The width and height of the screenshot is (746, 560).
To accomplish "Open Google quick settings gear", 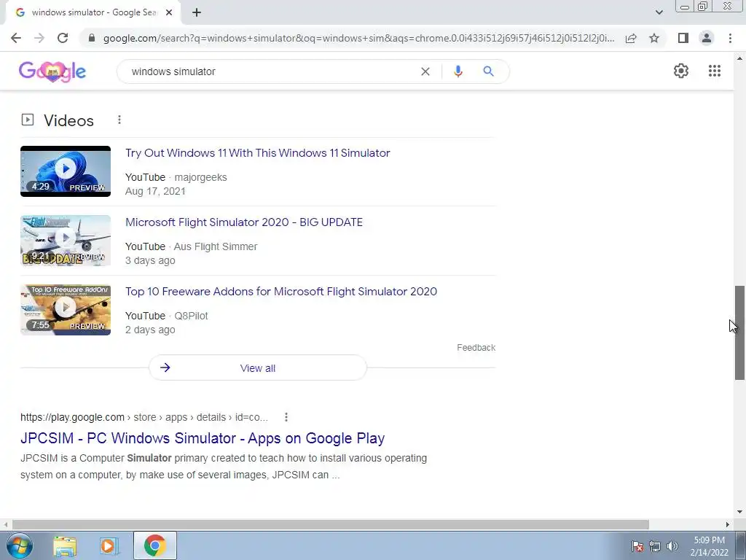I will tap(681, 71).
